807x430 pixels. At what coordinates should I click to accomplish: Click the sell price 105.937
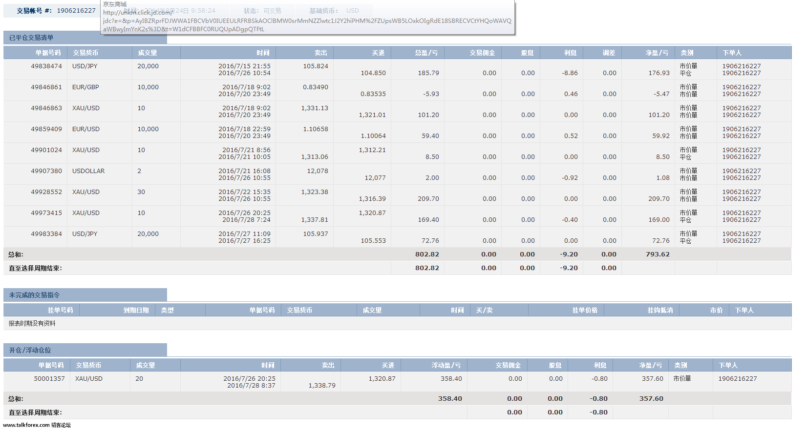tap(316, 234)
